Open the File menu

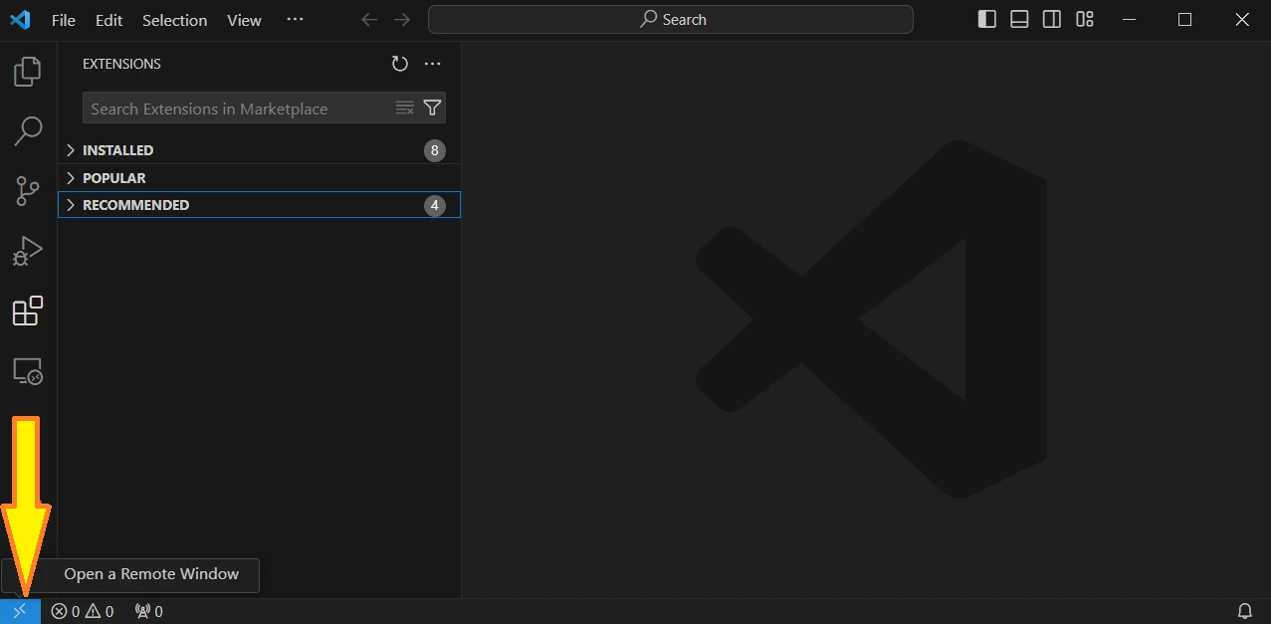[63, 20]
